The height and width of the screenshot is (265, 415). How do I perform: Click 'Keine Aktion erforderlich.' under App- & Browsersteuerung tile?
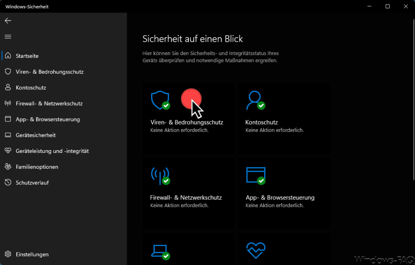click(x=274, y=205)
